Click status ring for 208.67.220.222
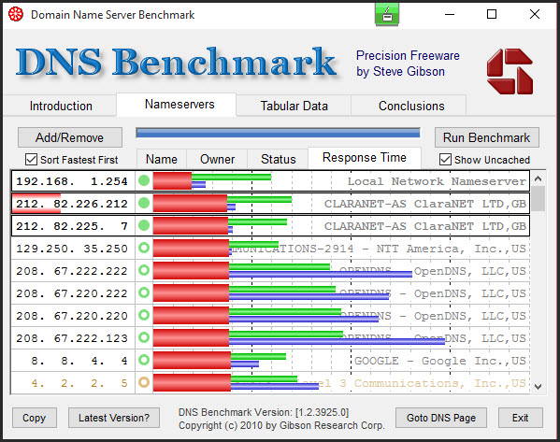Viewport: 560px width, 442px height. coord(144,292)
